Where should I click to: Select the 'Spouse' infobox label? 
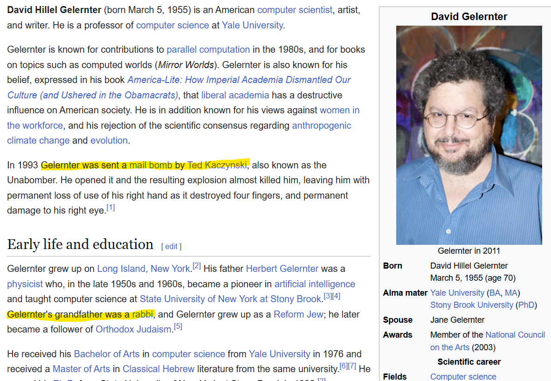[398, 320]
